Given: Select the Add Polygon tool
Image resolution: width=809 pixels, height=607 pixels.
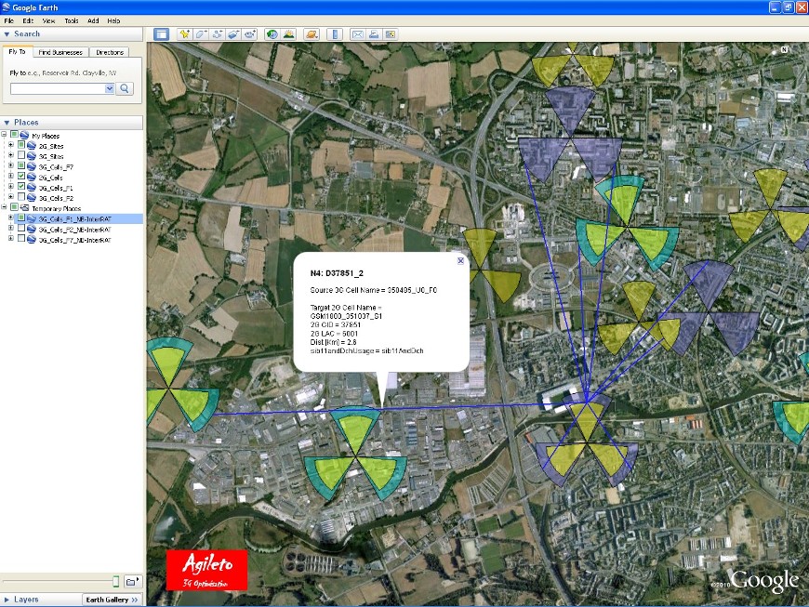Looking at the screenshot, I should tap(201, 34).
